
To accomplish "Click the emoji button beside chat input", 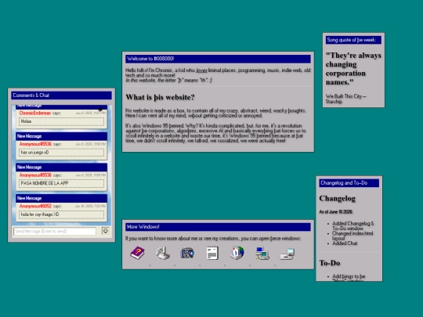I will [106, 231].
